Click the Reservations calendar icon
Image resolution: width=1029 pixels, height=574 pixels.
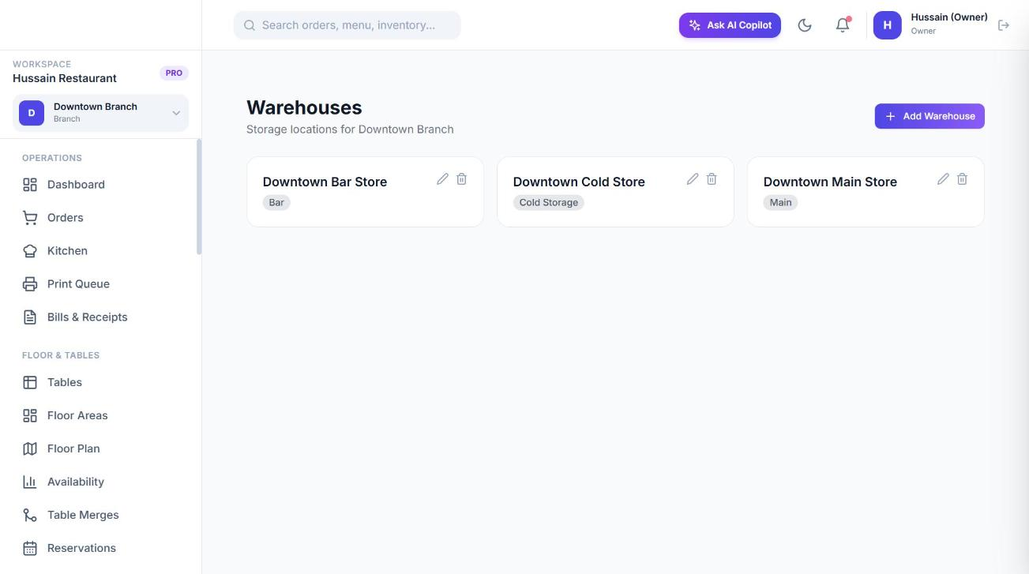coord(30,548)
